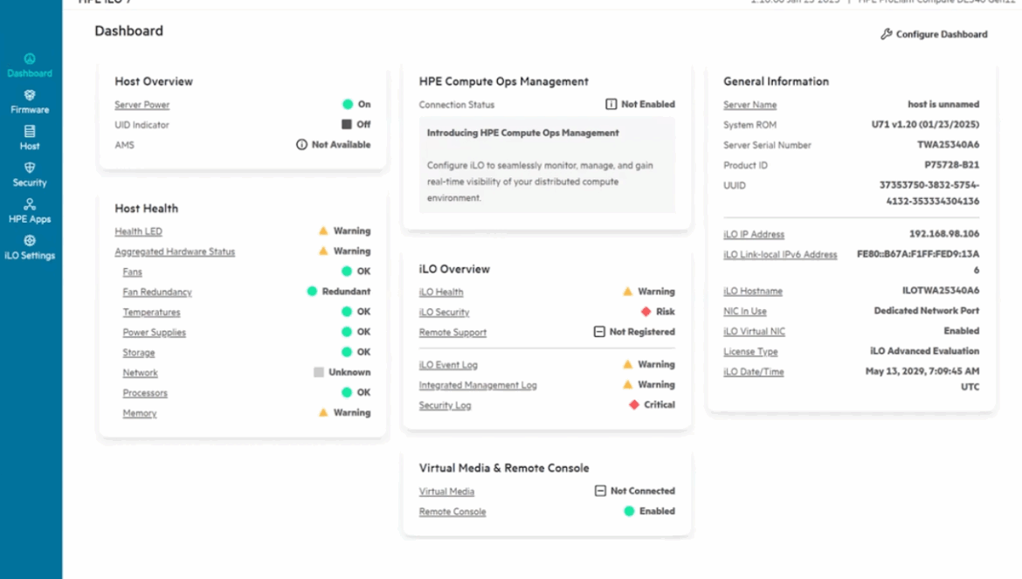This screenshot has height=579, width=1022.
Task: Click the Security Log Critical diamond icon
Action: click(634, 404)
